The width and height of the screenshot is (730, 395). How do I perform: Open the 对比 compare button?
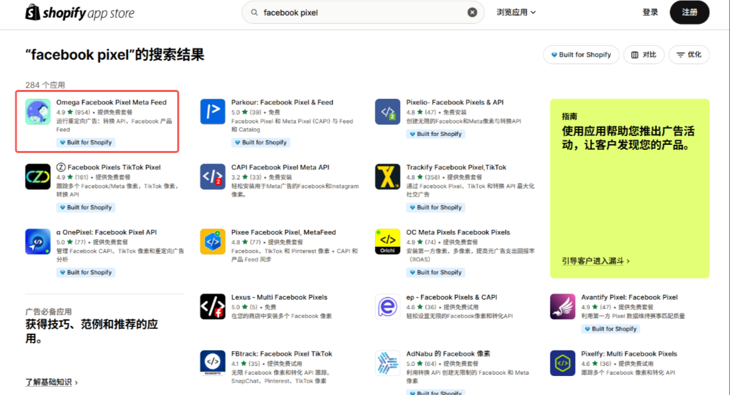point(644,55)
